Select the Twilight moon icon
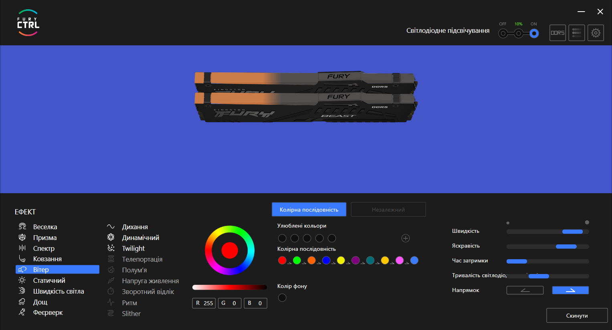Viewport: 612px width, 330px height. 111,248
